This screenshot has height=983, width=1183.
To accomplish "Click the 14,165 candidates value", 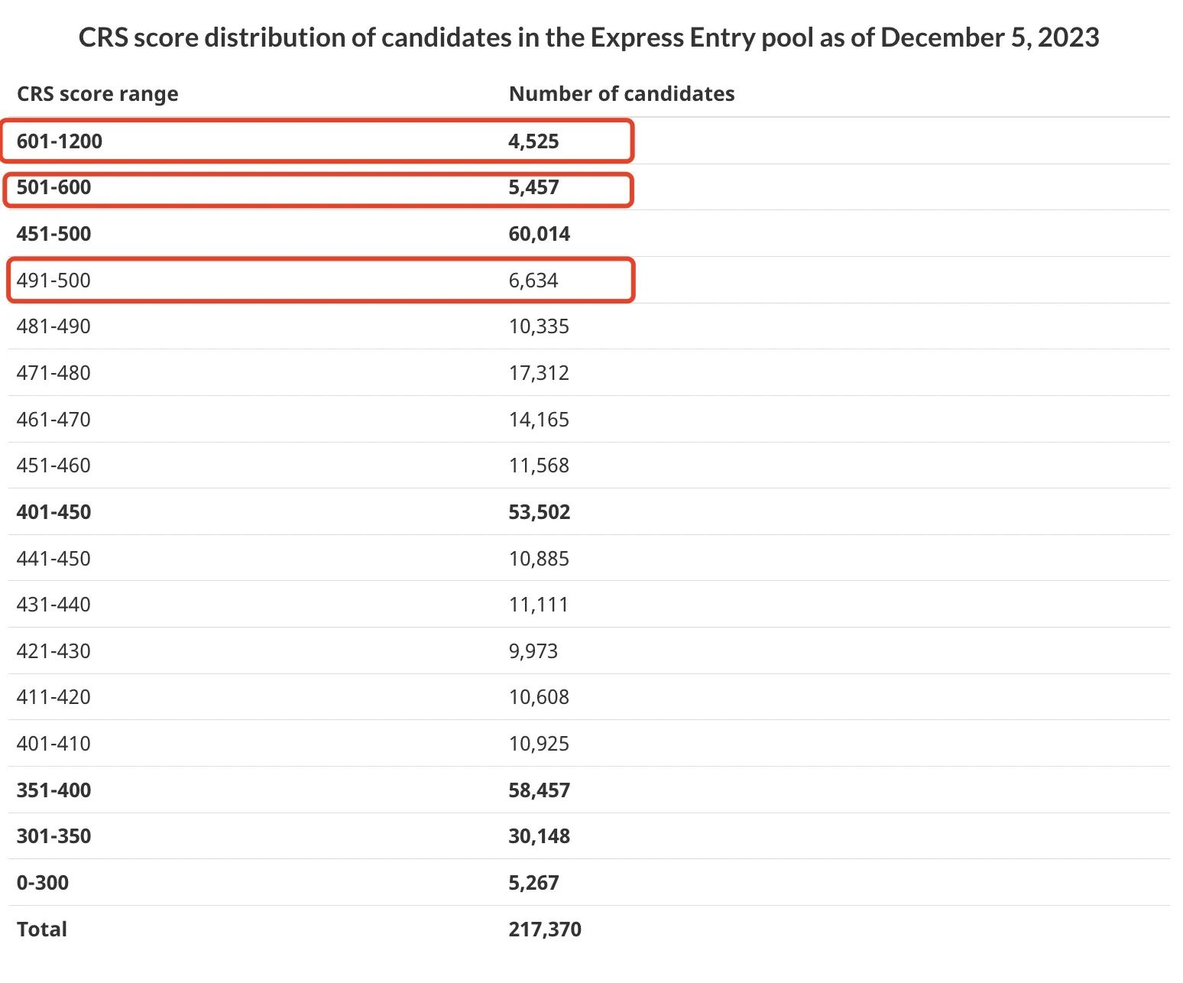I will 539,420.
